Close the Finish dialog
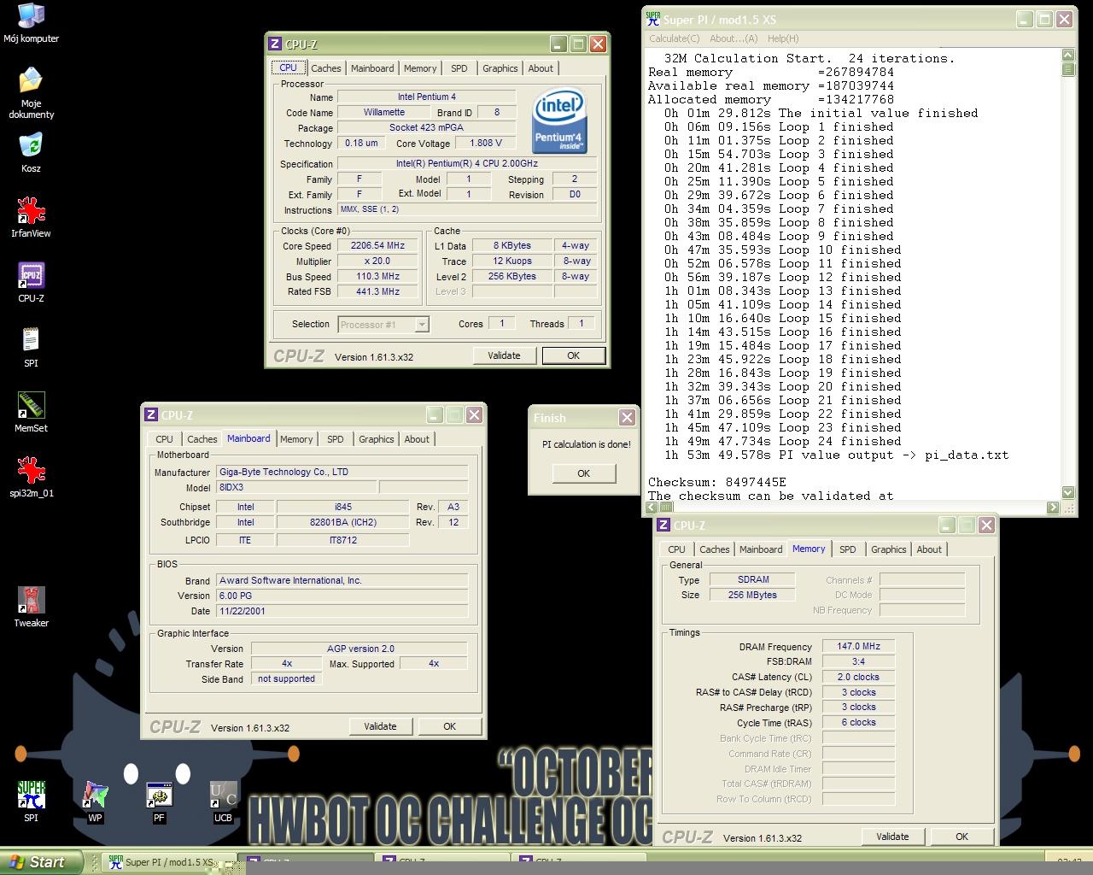Viewport: 1093px width, 875px height. (x=627, y=418)
